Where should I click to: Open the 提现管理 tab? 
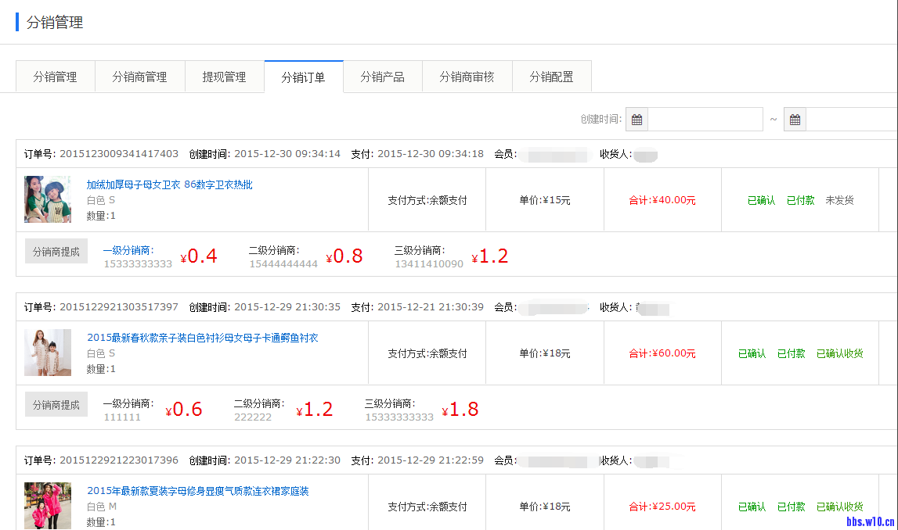click(224, 77)
